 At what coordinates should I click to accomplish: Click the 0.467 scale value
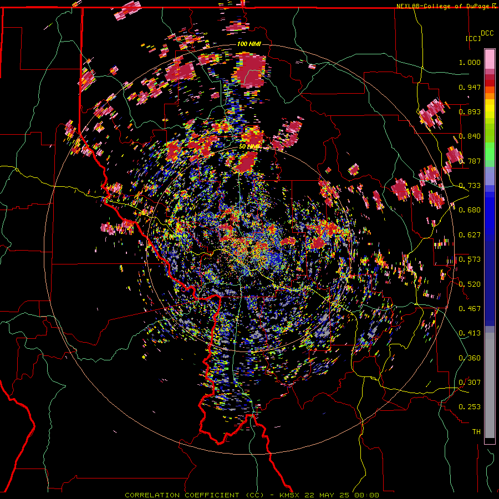(470, 309)
